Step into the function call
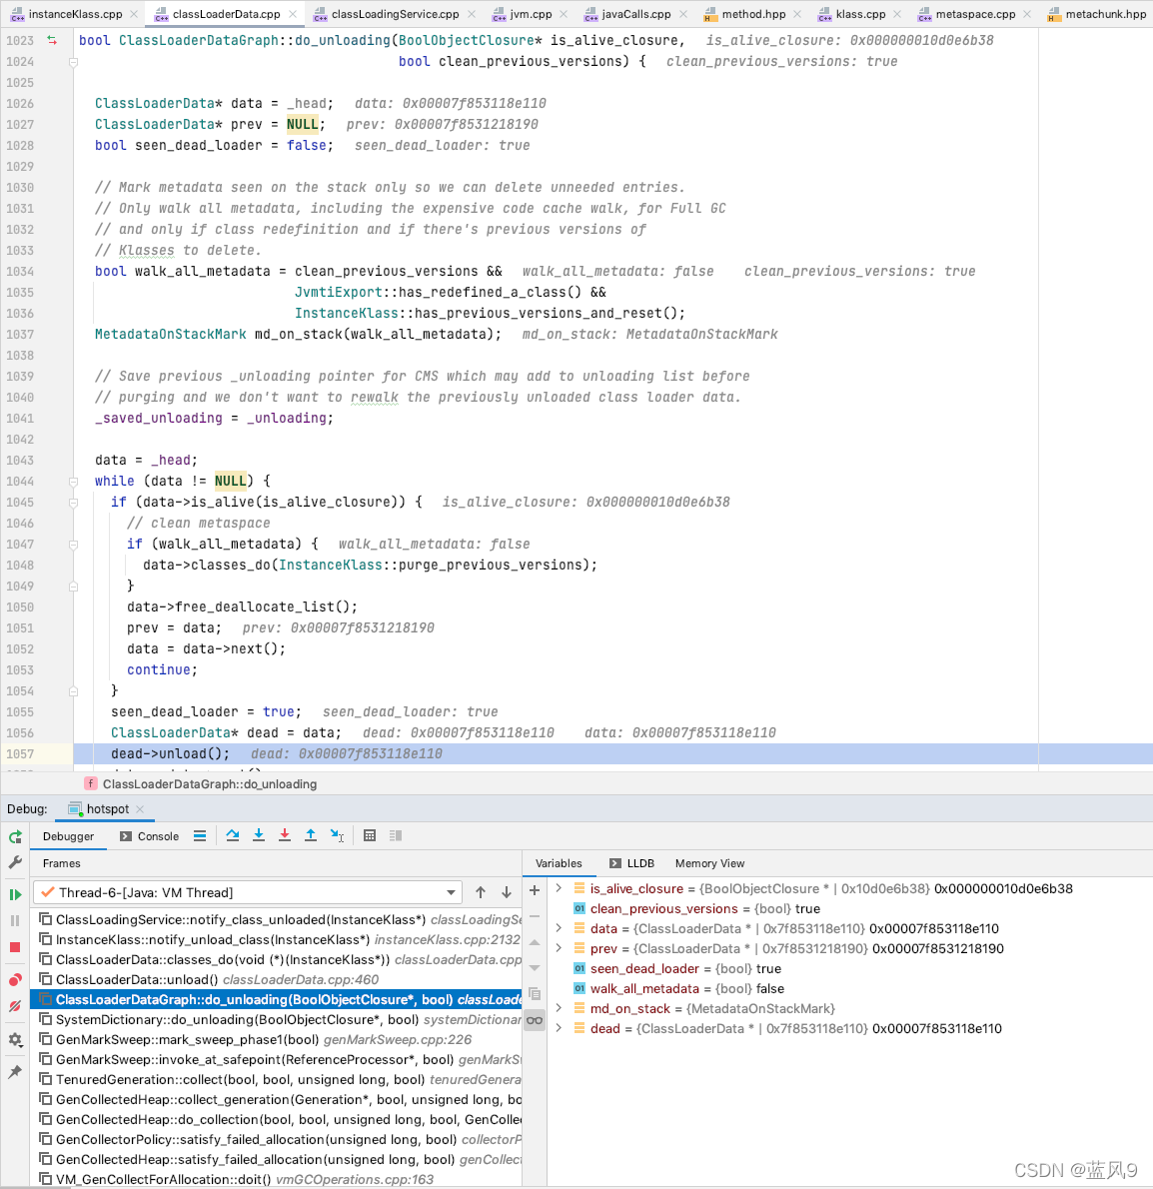 pyautogui.click(x=258, y=835)
